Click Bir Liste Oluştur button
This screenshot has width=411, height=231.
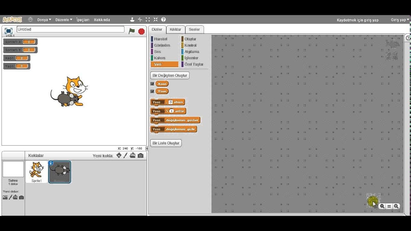166,143
